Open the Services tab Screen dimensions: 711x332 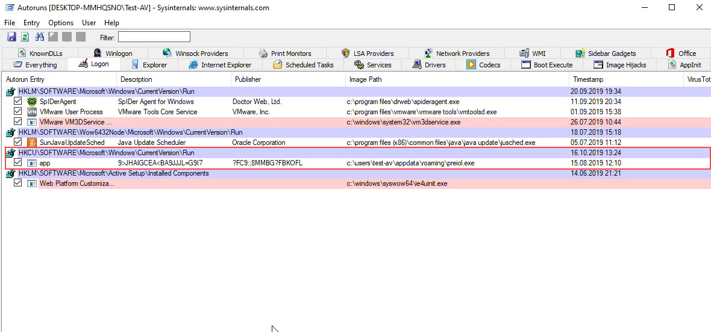click(373, 65)
